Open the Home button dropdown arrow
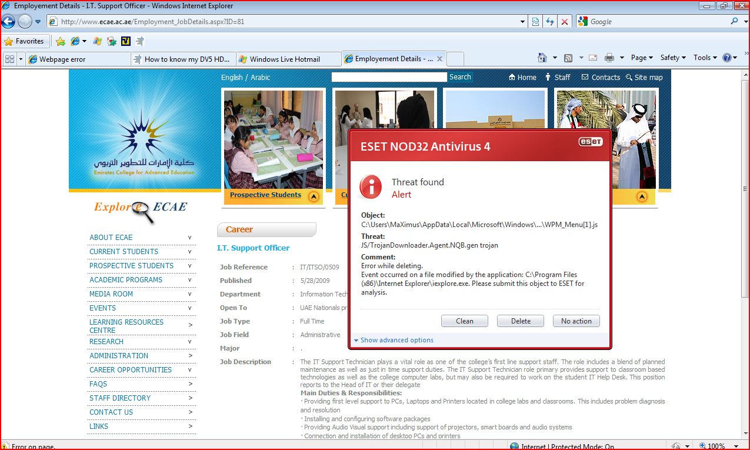750x450 pixels. [x=555, y=58]
